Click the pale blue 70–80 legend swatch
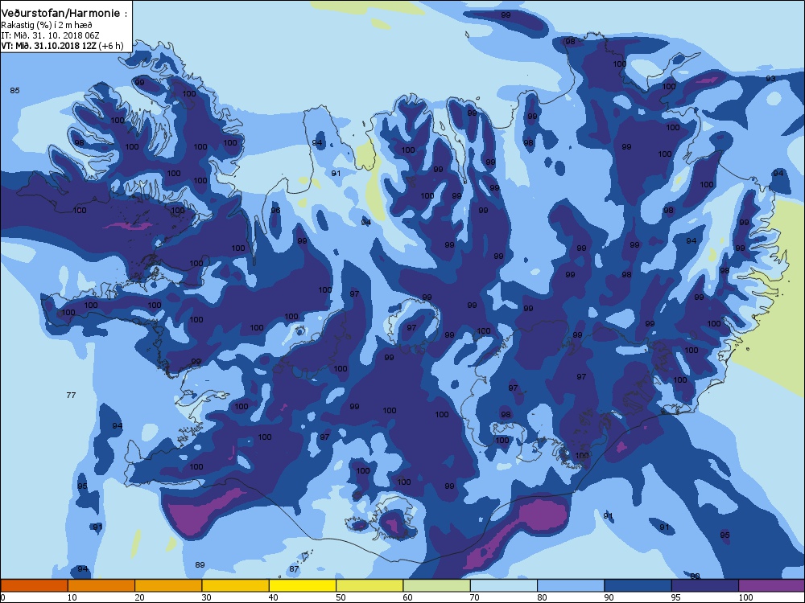805x603 pixels. [x=504, y=585]
